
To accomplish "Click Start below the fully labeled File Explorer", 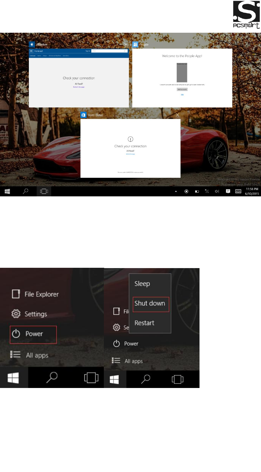I will [13, 378].
